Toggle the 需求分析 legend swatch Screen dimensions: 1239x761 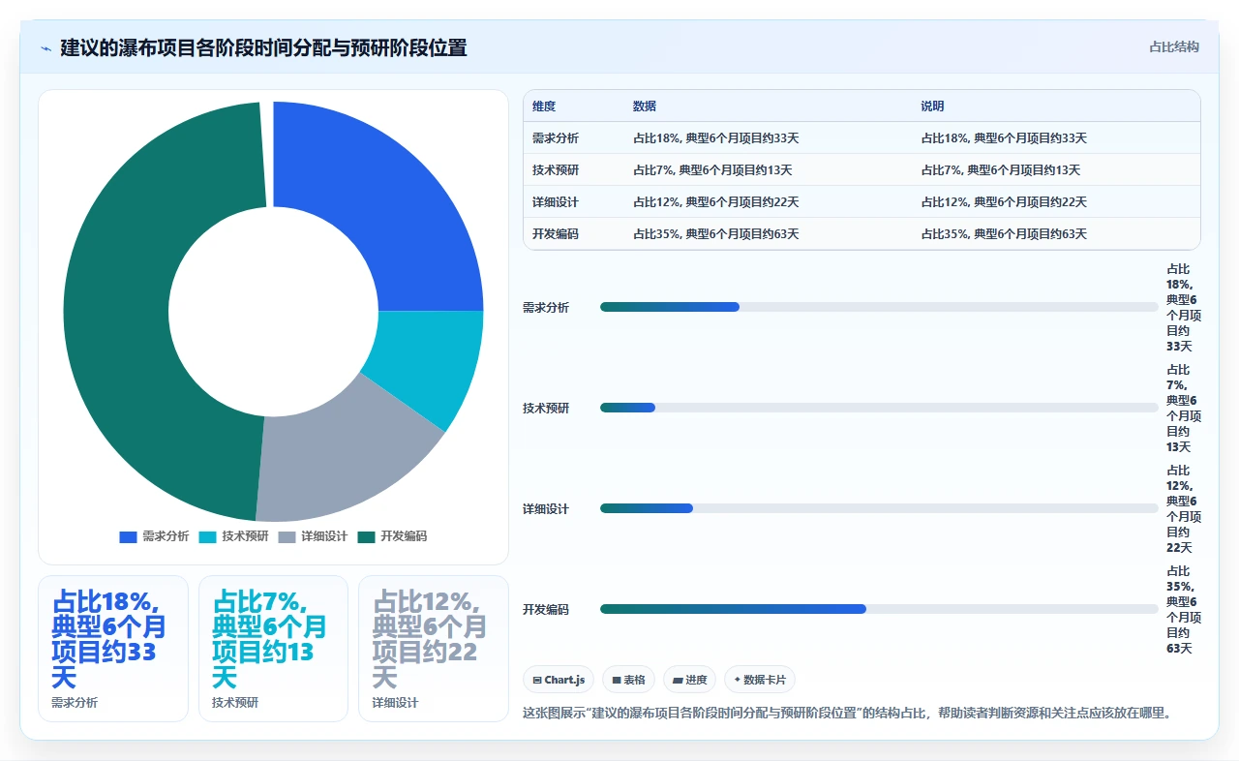[128, 536]
